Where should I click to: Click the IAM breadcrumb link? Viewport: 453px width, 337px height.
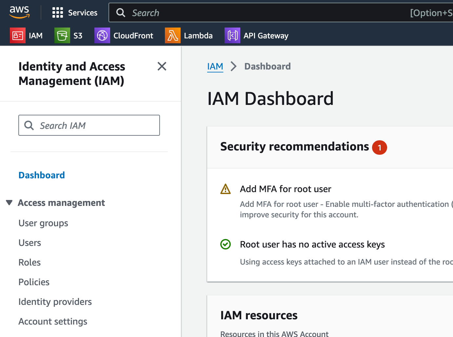click(x=215, y=67)
